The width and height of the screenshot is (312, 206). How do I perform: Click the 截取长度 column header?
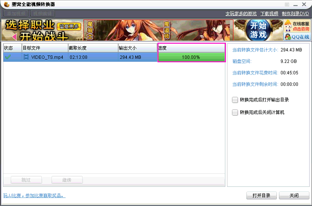pos(93,48)
